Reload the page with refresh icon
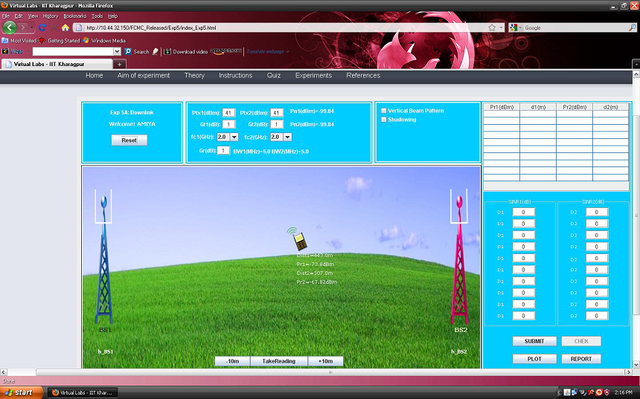The width and height of the screenshot is (640, 399). pyautogui.click(x=41, y=27)
